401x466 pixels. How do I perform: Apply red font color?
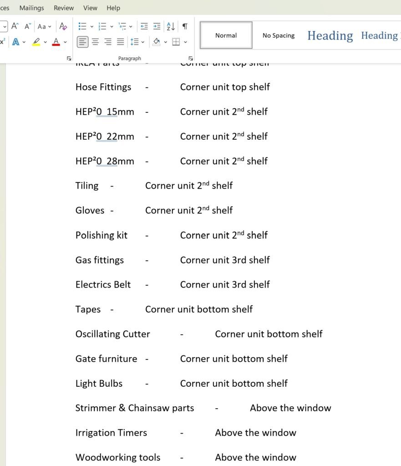pos(56,42)
